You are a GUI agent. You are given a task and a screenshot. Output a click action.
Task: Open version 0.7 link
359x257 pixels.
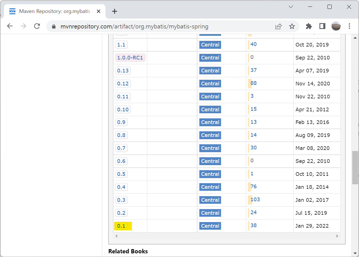(121, 148)
